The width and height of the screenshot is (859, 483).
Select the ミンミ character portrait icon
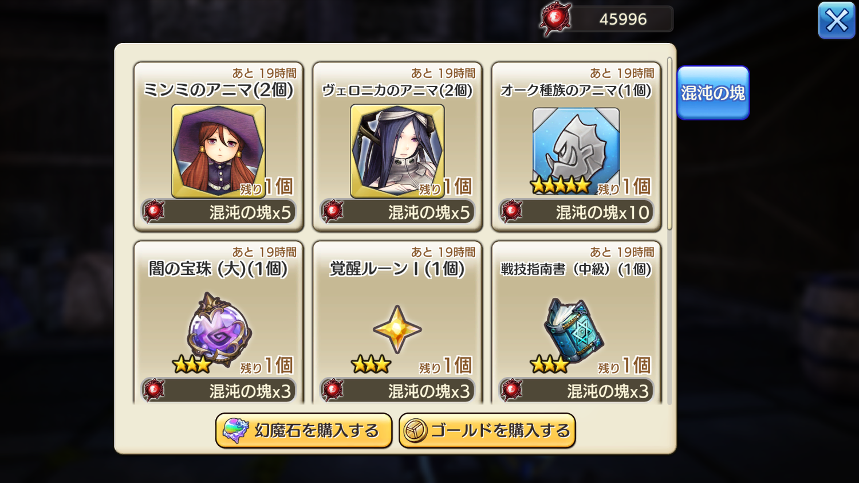point(218,151)
